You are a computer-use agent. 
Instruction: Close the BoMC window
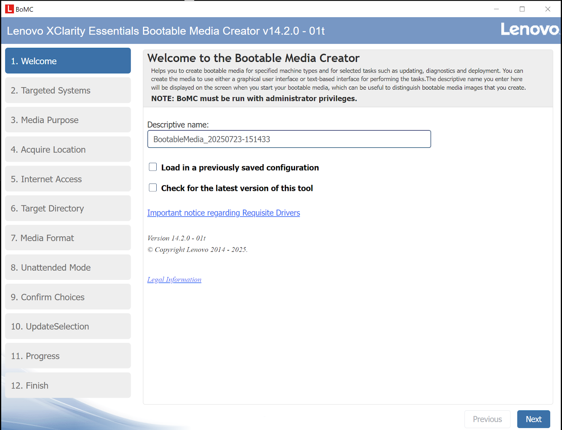(548, 9)
